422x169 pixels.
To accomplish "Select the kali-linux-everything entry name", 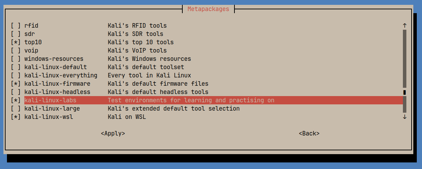I will [61, 75].
